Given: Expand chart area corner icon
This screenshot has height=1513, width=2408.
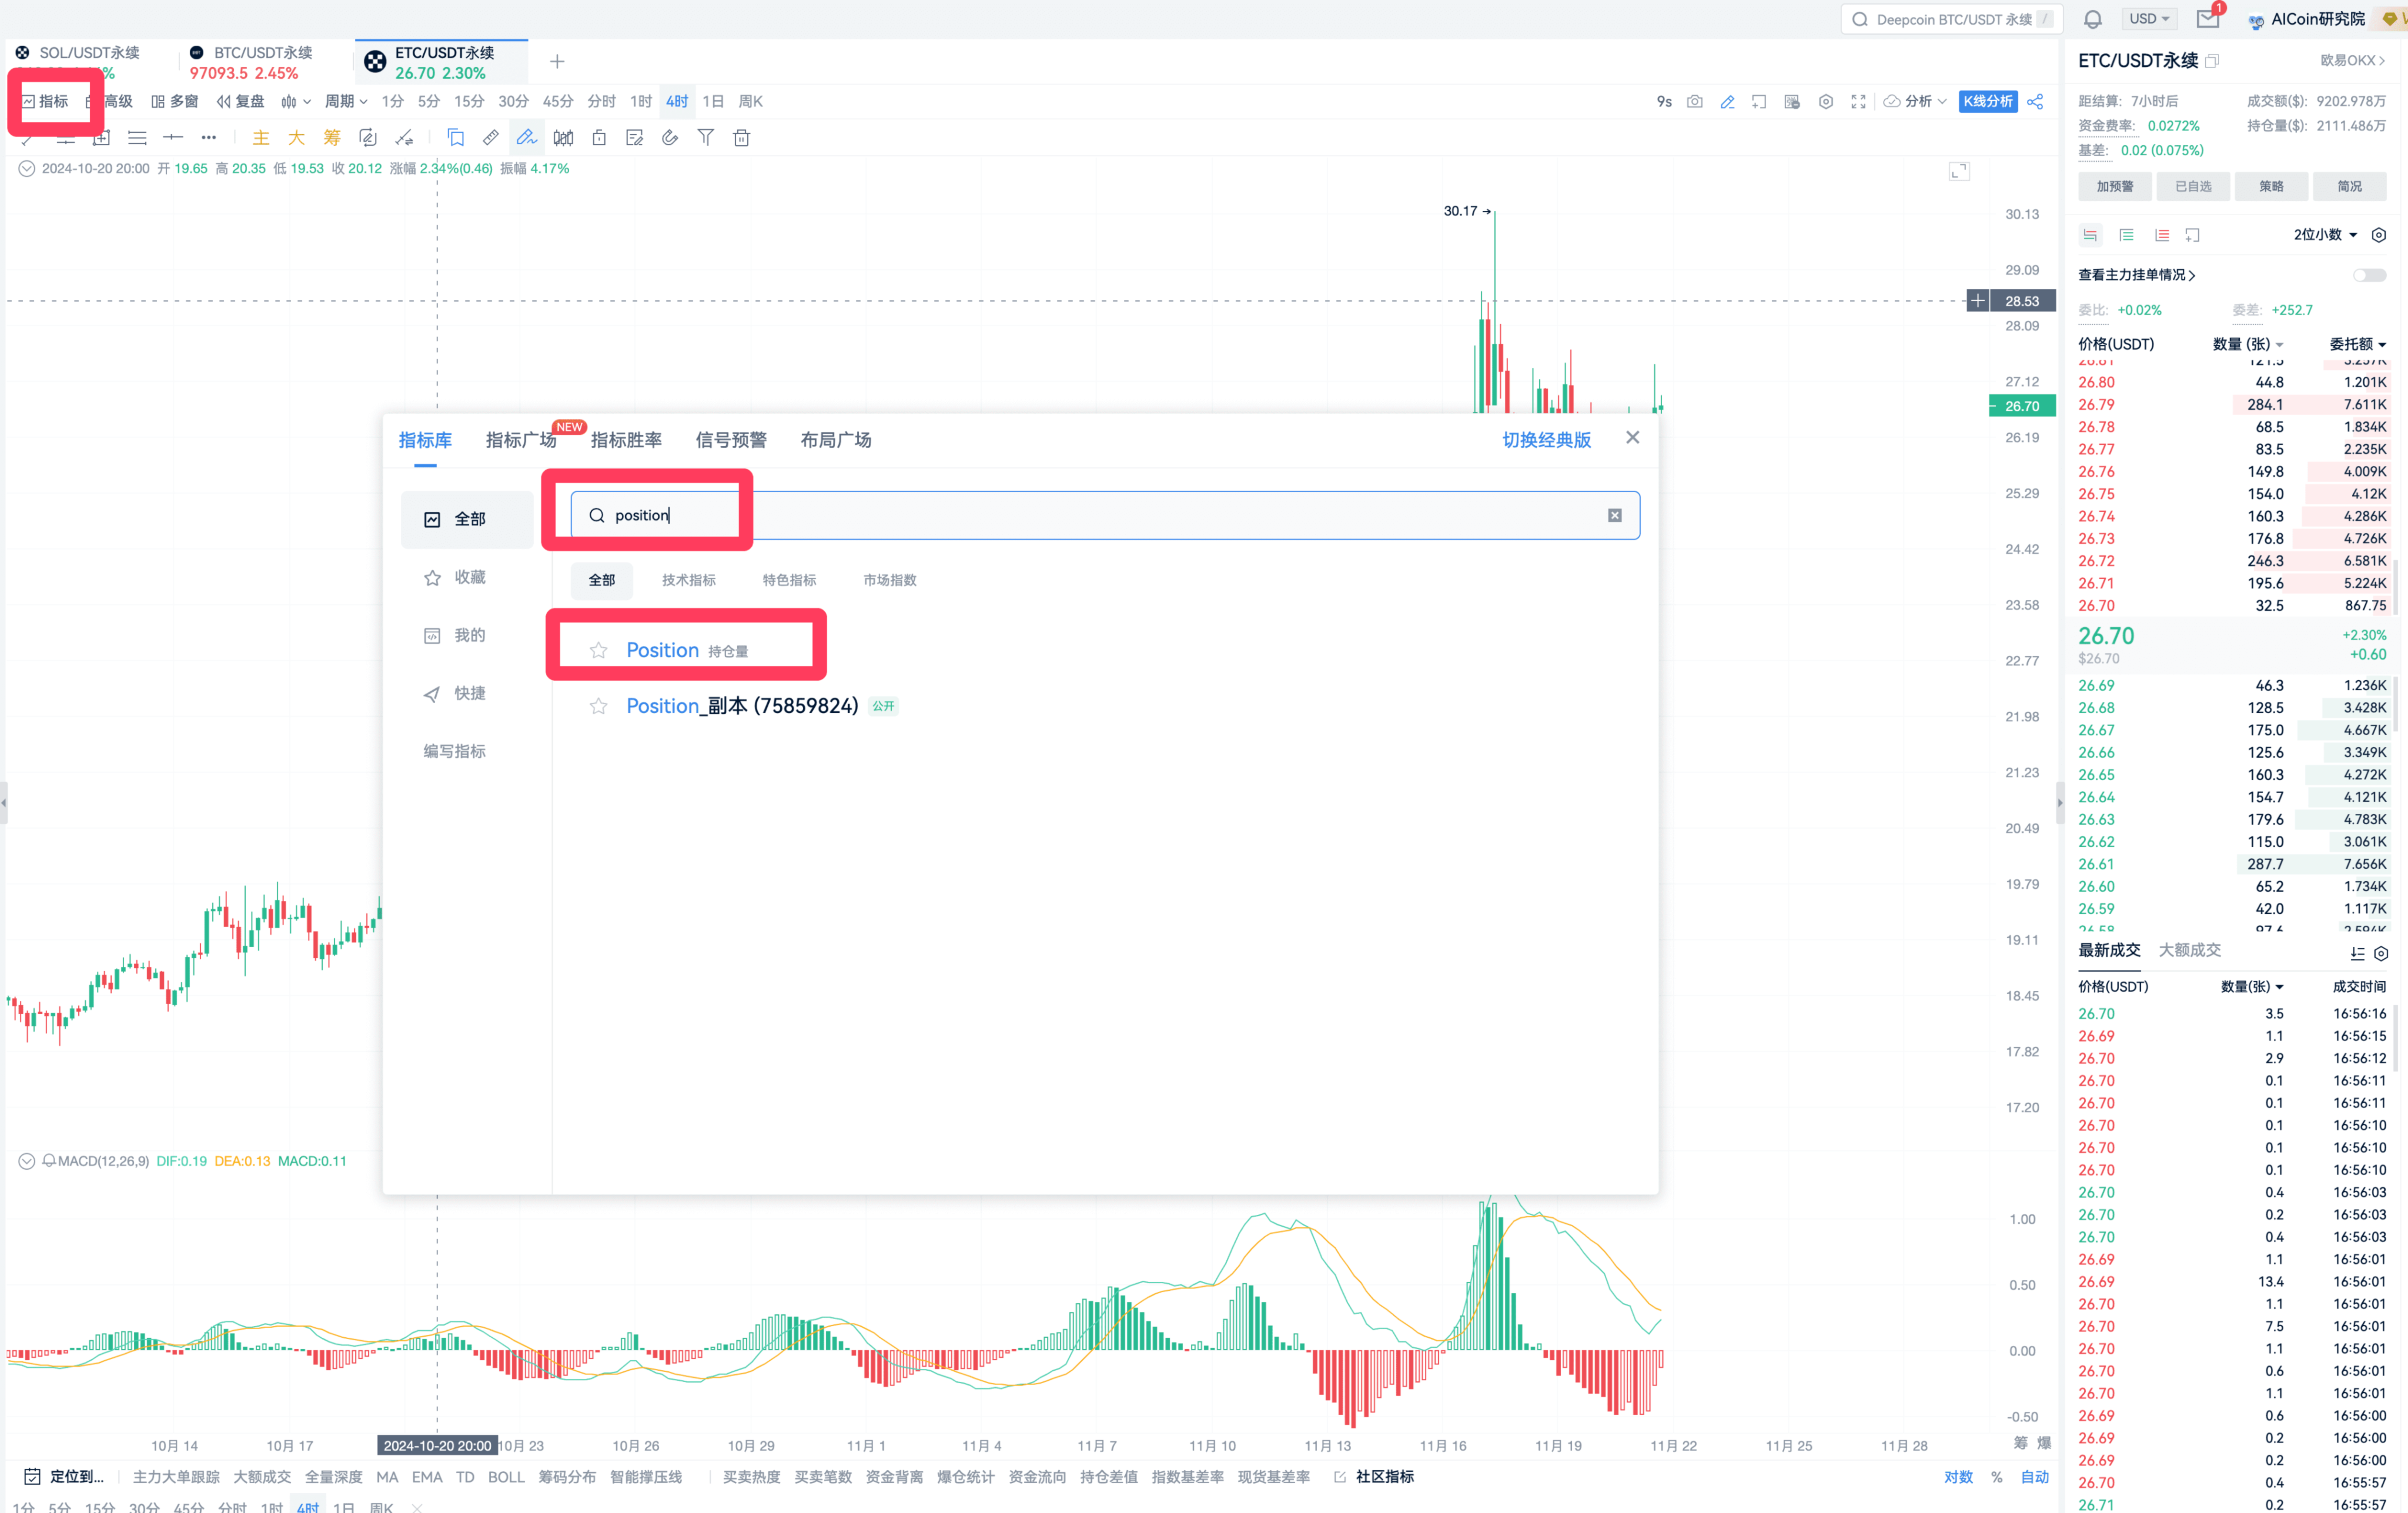Looking at the screenshot, I should [1958, 171].
